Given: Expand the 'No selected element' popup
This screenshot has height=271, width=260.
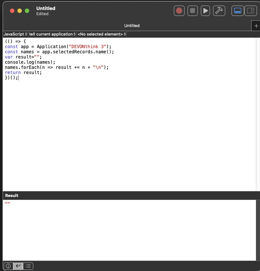Looking at the screenshot, I should 102,34.
